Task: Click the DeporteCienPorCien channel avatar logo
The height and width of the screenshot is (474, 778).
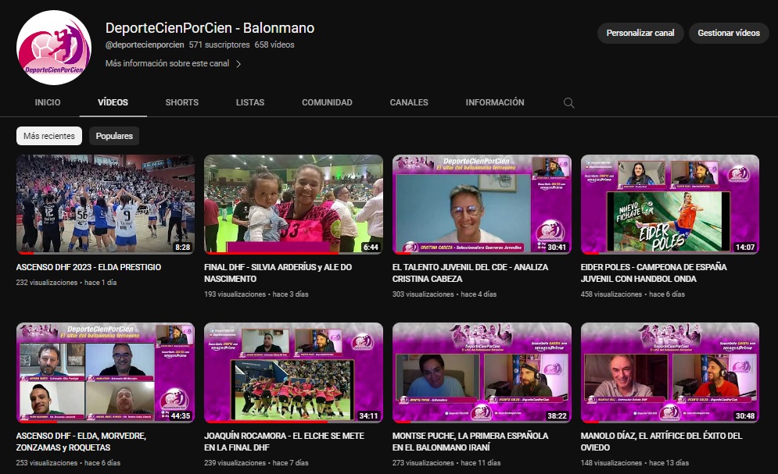Action: pos(54,48)
